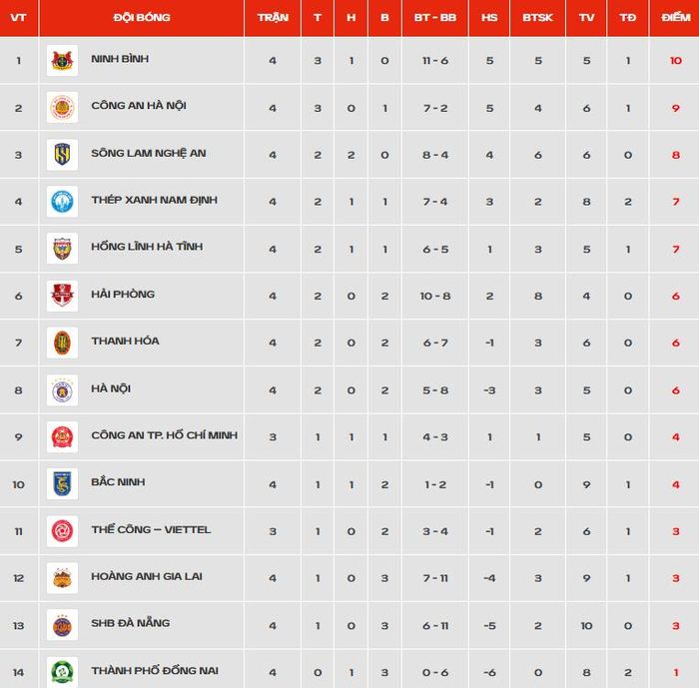
Task: Select the Hải Phòng club logo
Action: coord(62,296)
